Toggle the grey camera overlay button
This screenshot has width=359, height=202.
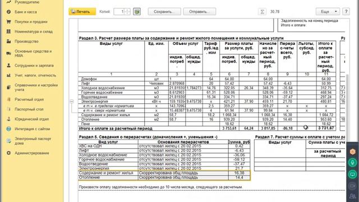353,186
